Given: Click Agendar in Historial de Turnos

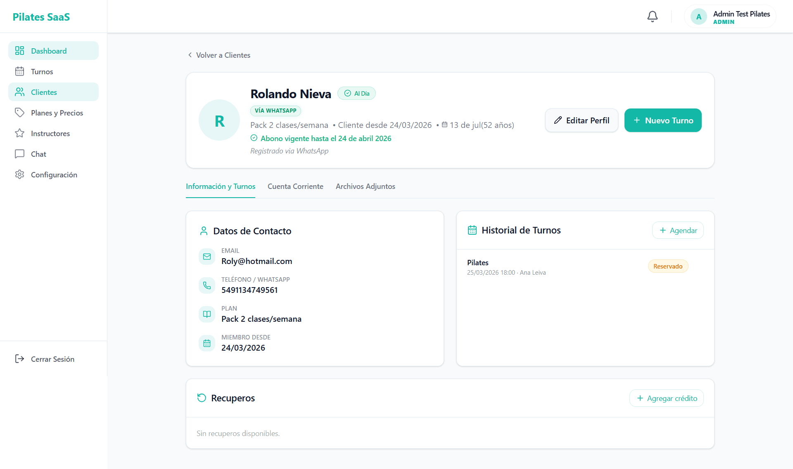Looking at the screenshot, I should [x=678, y=231].
